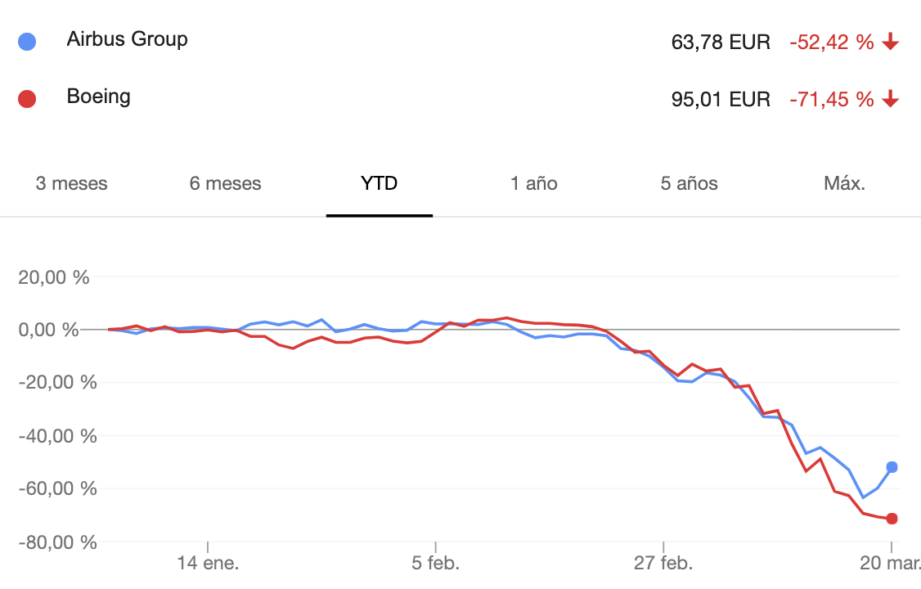This screenshot has height=589, width=921.
Task: Click the red Boeing legend dot
Action: 27,99
